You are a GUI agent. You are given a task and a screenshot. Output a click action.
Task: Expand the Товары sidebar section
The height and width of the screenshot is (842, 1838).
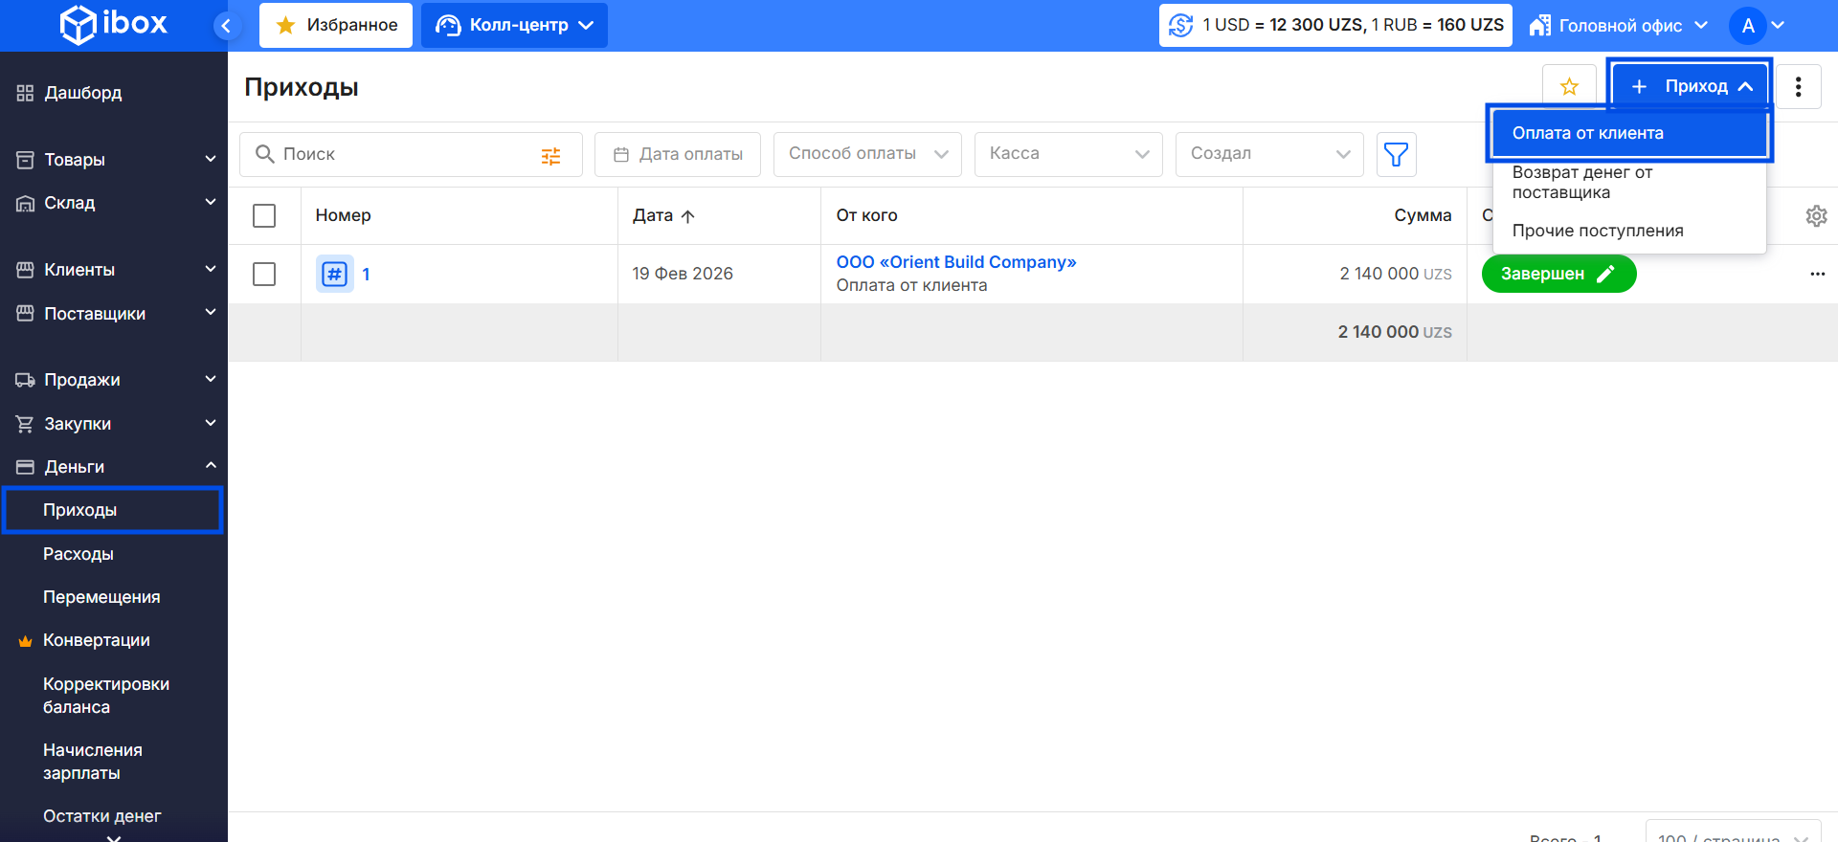click(114, 160)
